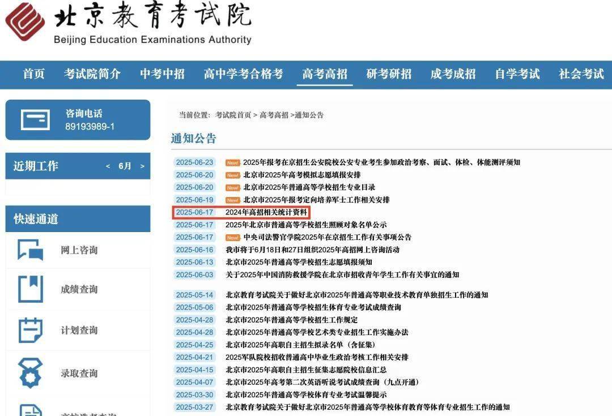612x416 pixels.
Task: Open 北京市2025年高考模拟志愿填报安排 notice
Action: pos(302,175)
